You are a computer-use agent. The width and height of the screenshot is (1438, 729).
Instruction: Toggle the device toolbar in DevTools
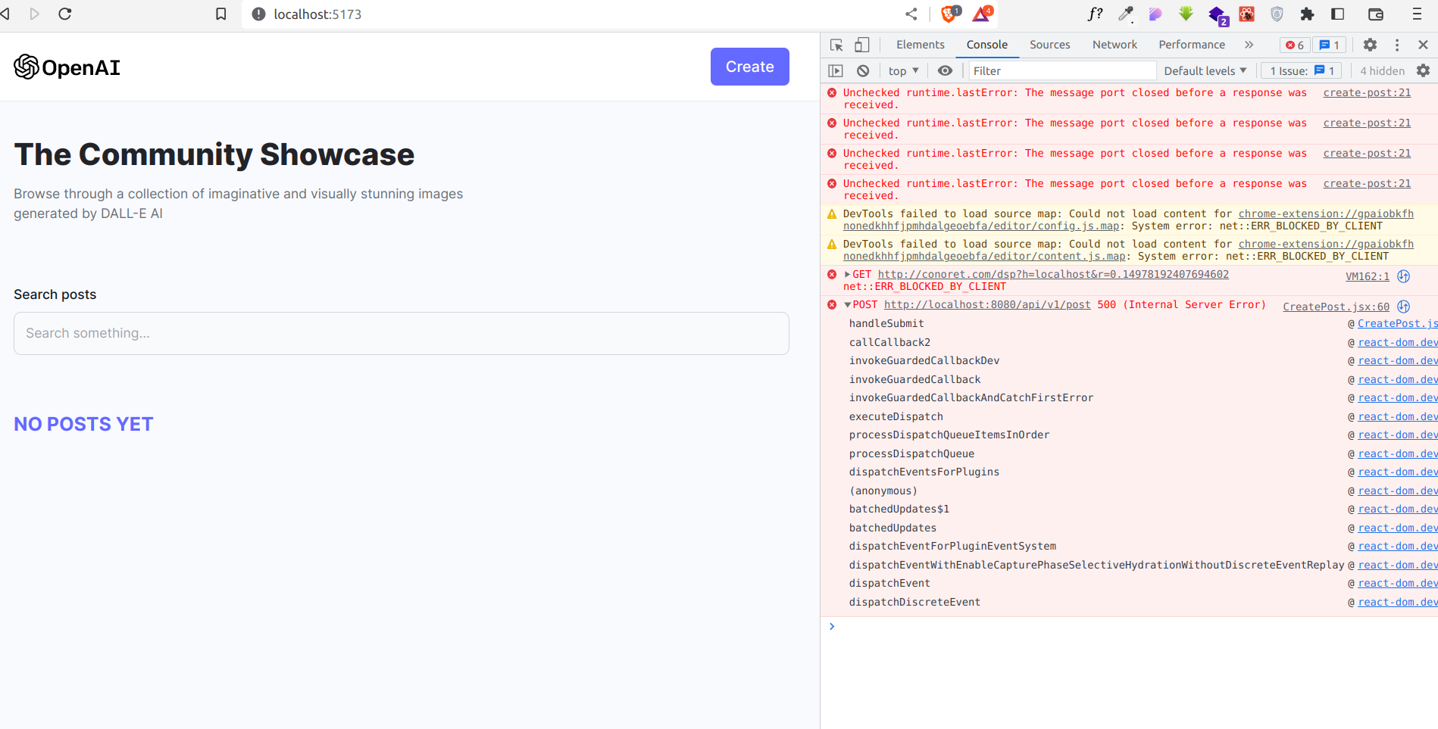point(862,45)
